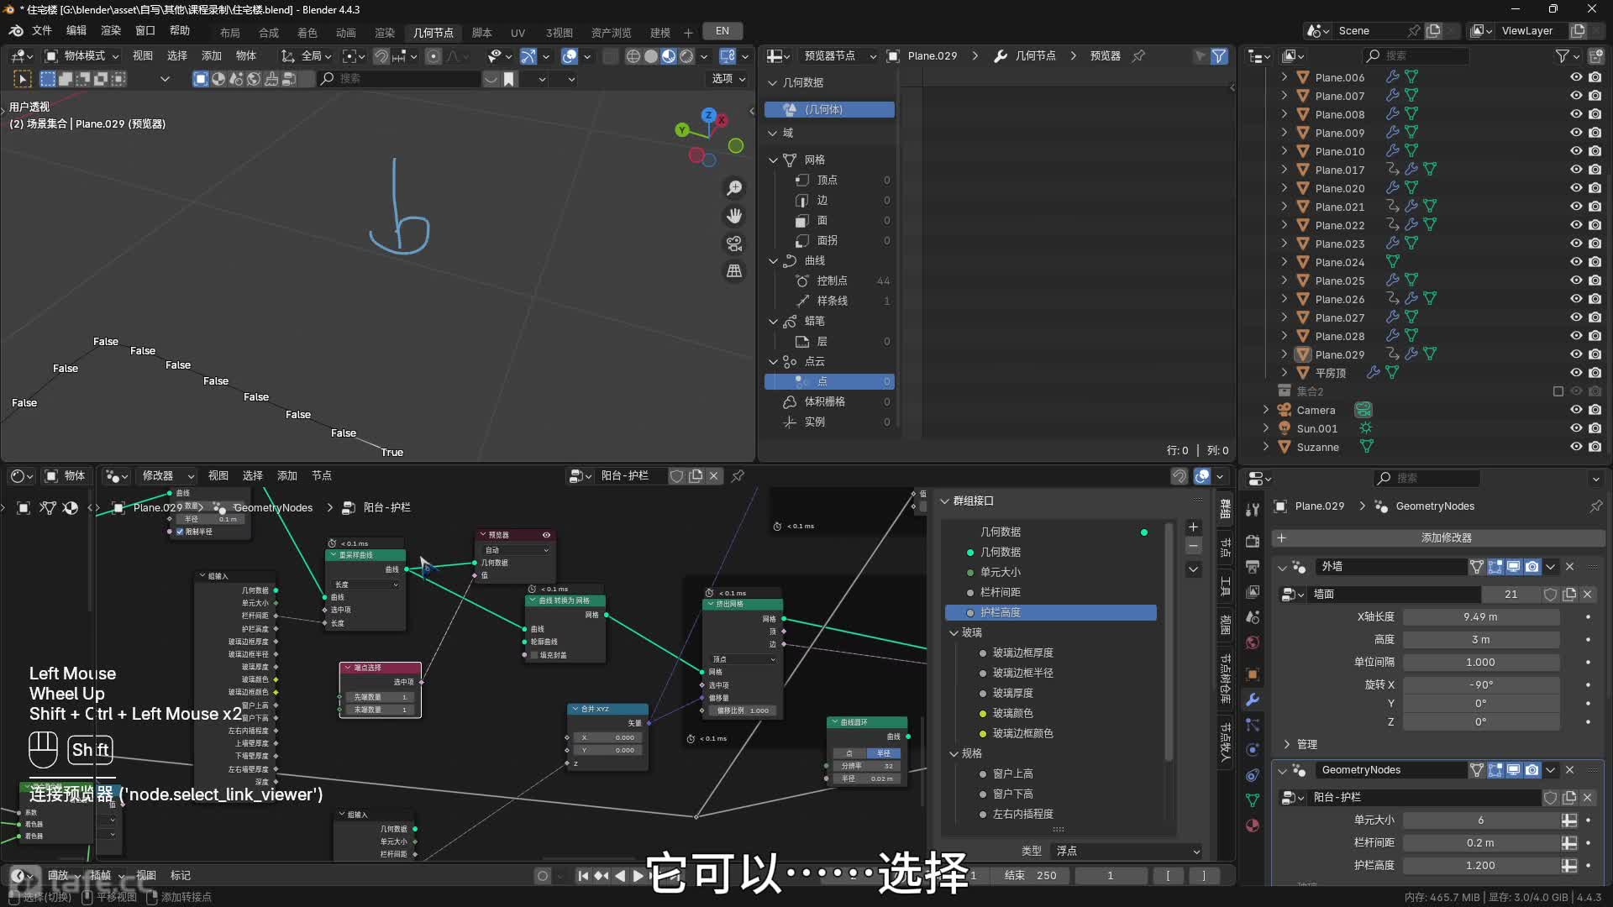Click the viewport navigation gizmo Z axis
The height and width of the screenshot is (907, 1613).
[709, 115]
